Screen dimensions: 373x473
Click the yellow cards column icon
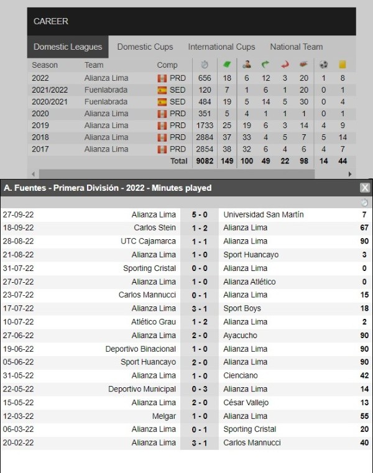pos(341,65)
